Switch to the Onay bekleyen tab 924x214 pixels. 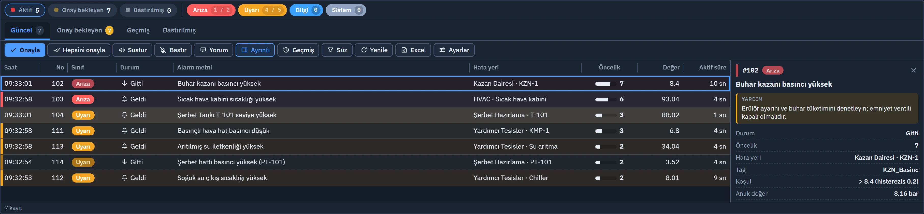pos(85,30)
